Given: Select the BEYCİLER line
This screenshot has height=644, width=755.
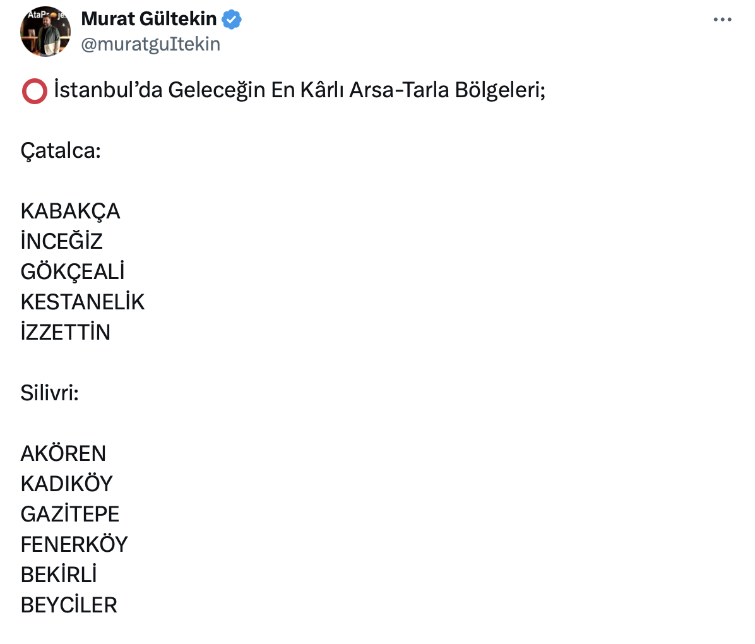Looking at the screenshot, I should tap(69, 605).
